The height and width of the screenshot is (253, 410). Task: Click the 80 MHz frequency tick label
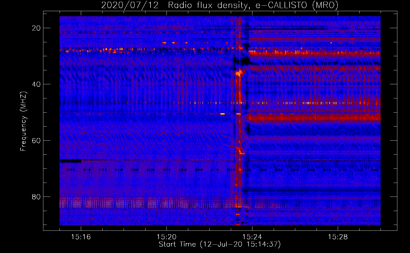click(36, 197)
